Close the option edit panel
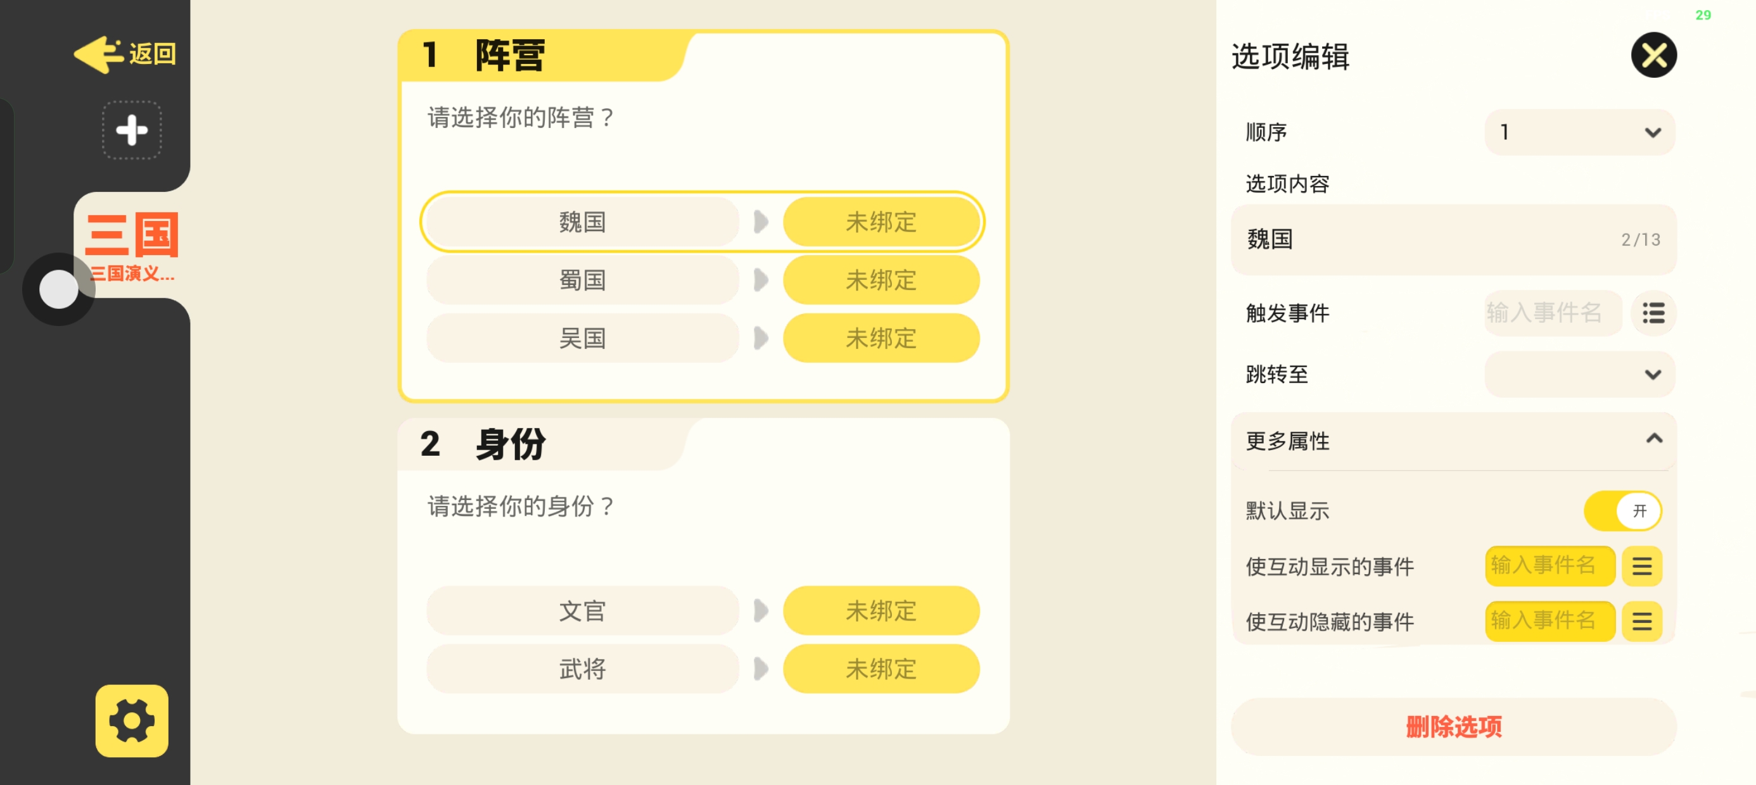 [x=1654, y=55]
